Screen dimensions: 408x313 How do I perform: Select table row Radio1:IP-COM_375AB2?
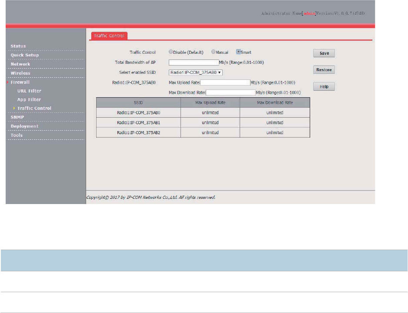(x=203, y=132)
